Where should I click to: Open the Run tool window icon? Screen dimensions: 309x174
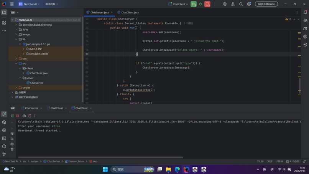pos(4,114)
